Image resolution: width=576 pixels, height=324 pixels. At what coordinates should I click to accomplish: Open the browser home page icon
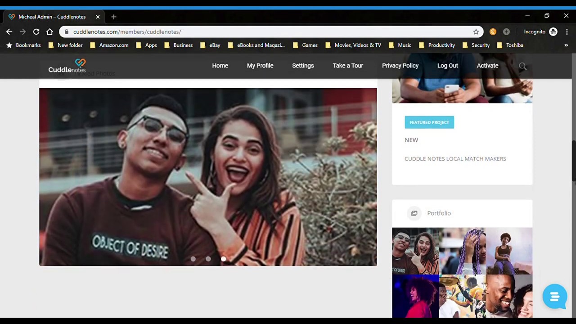49,31
